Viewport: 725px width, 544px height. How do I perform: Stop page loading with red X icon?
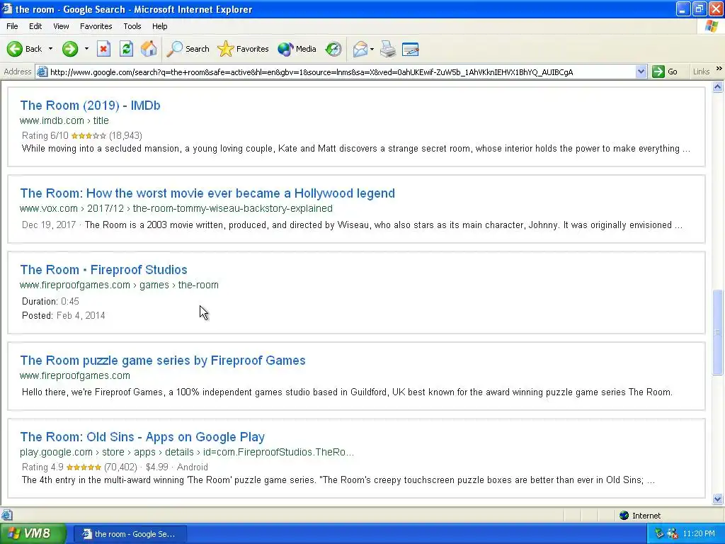tap(103, 49)
